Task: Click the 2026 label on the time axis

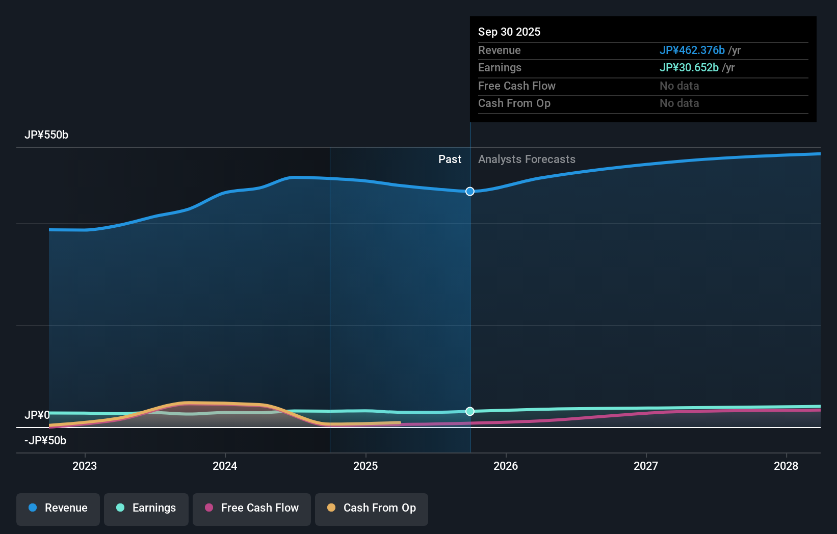Action: [506, 466]
